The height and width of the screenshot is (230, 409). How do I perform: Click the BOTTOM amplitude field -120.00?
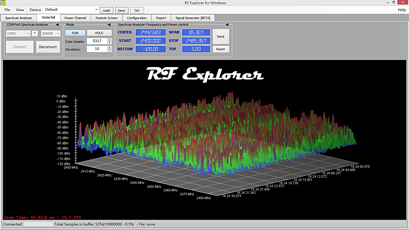pyautogui.click(x=151, y=49)
